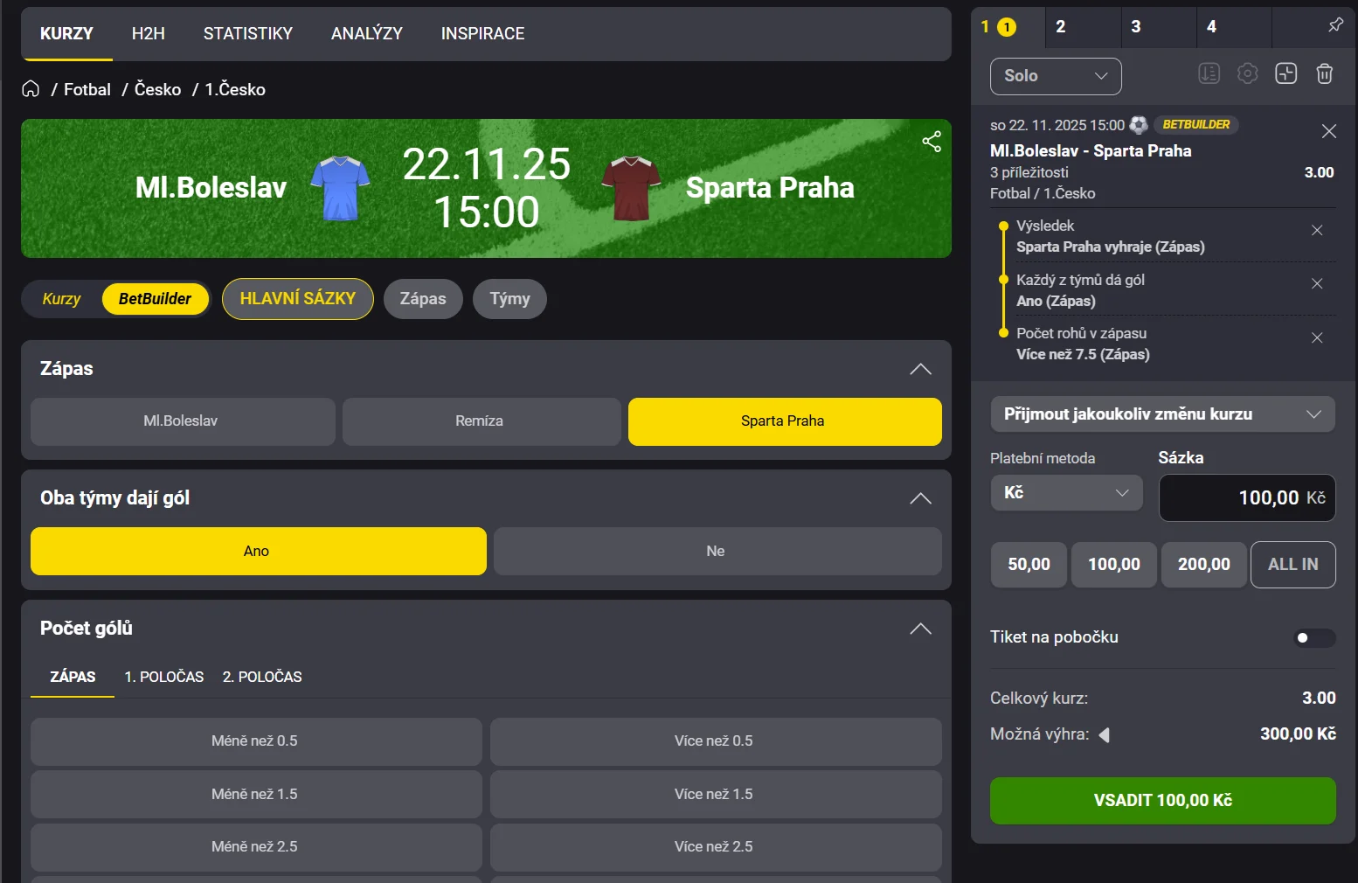Toggle the Tiket na pobočku switch
This screenshot has width=1358, height=883.
[x=1313, y=638]
